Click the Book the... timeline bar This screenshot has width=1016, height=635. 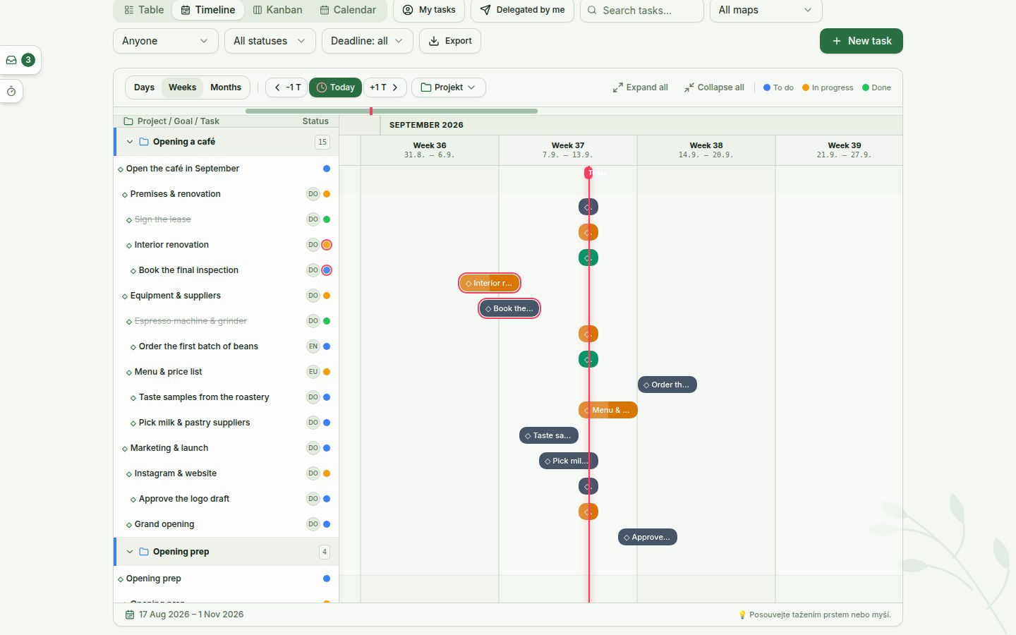509,308
